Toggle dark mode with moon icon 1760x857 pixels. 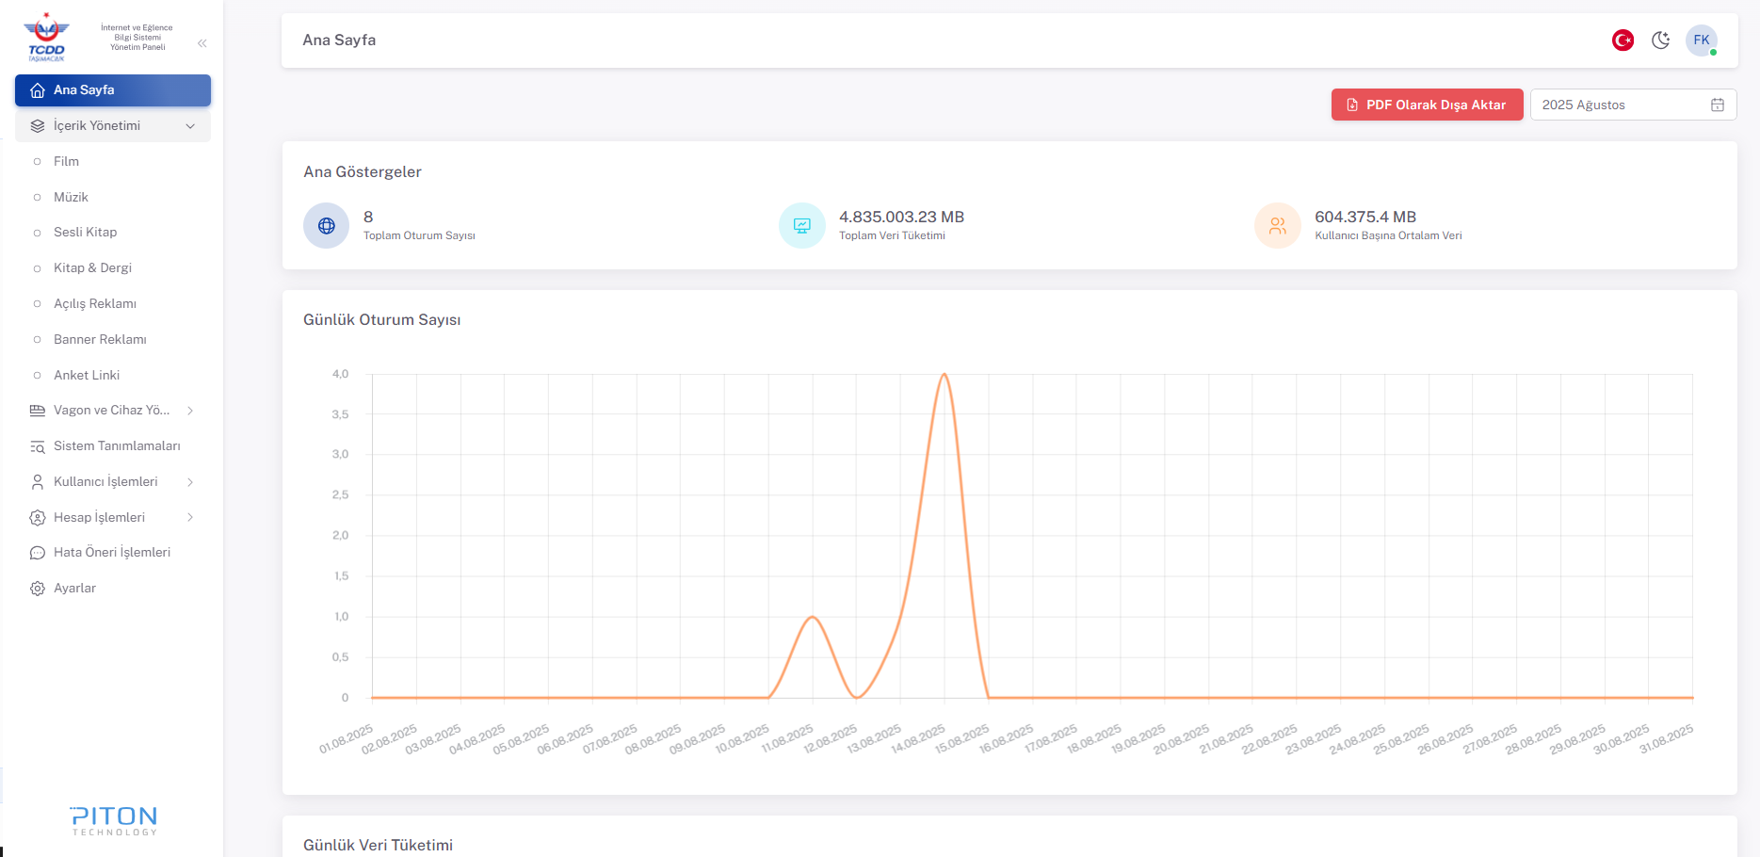point(1661,40)
